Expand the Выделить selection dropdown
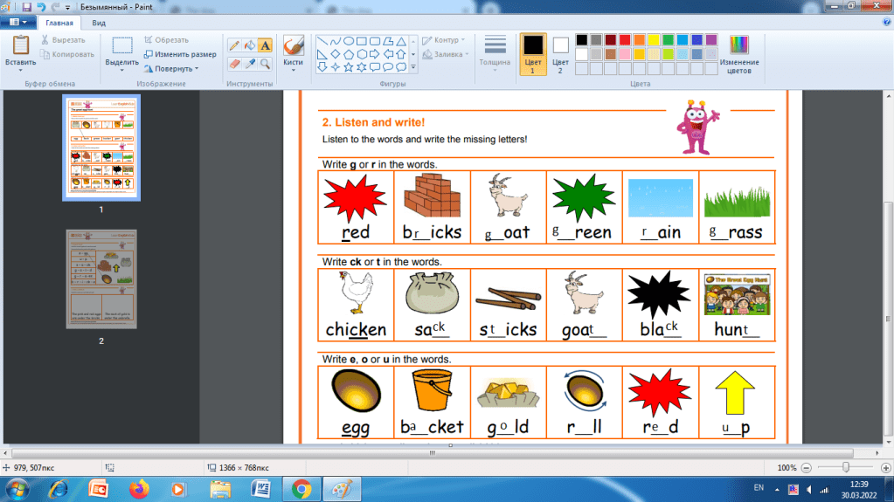The image size is (894, 502). coord(122,68)
